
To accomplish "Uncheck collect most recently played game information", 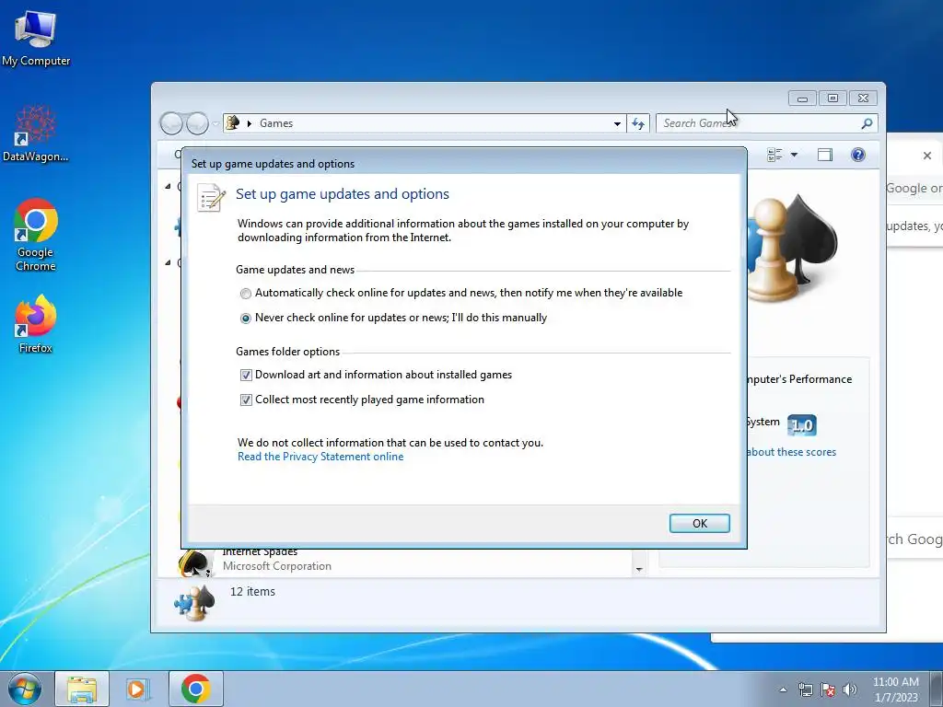I will coord(246,400).
